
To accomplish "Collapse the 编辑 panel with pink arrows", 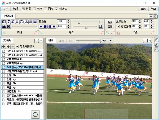I will point(35,32).
